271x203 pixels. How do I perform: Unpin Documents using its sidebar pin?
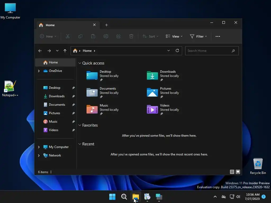click(x=73, y=105)
